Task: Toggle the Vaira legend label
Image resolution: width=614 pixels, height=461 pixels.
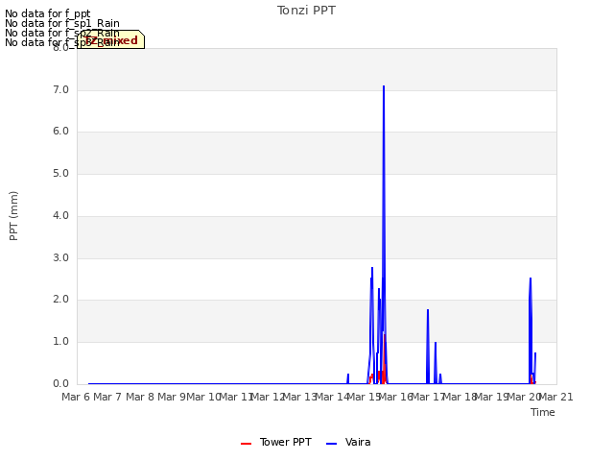Action: [358, 442]
